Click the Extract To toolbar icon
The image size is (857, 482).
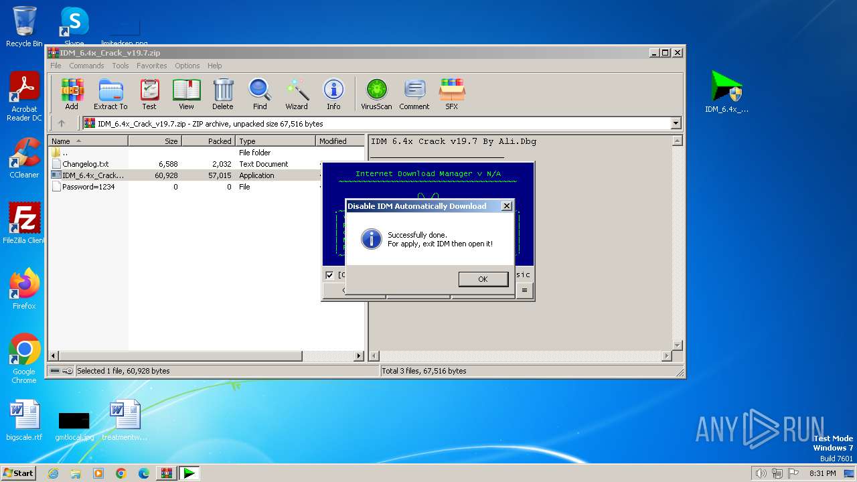(110, 94)
